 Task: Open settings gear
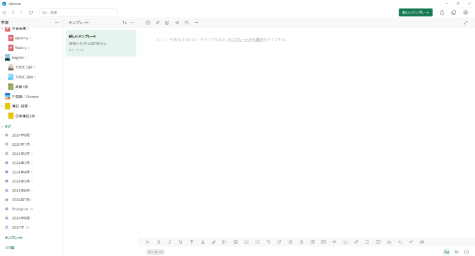[465, 12]
